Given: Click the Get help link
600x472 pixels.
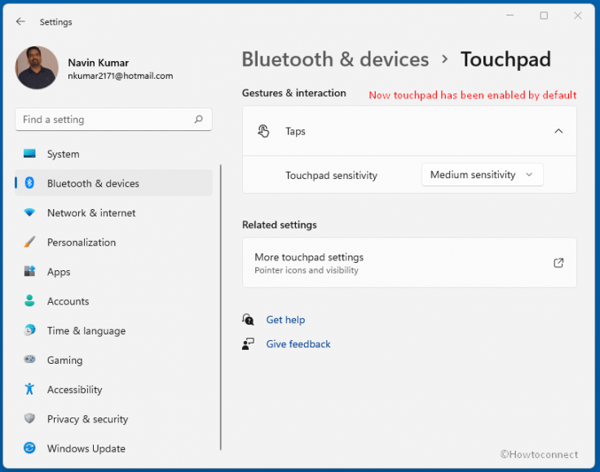Looking at the screenshot, I should click(285, 320).
